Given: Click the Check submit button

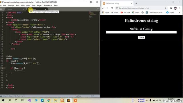Looking at the screenshot, I should pos(141,37).
